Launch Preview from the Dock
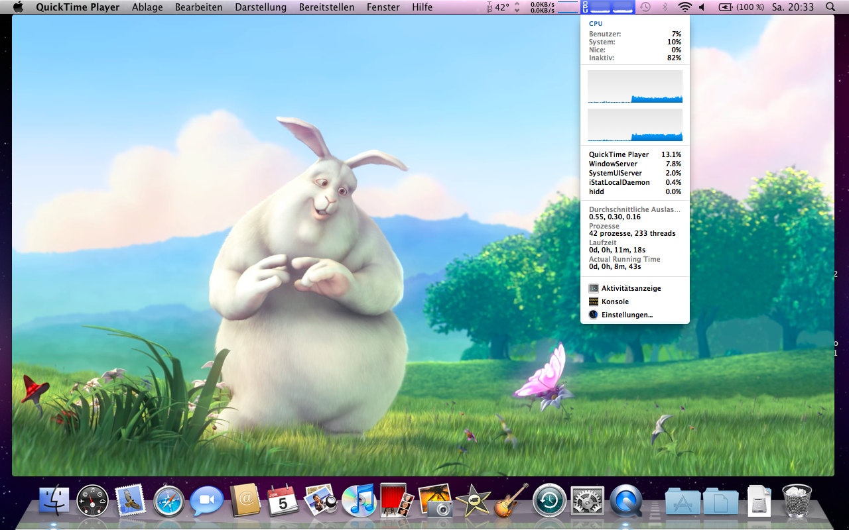Viewport: 849px width, 530px height. pos(321,501)
